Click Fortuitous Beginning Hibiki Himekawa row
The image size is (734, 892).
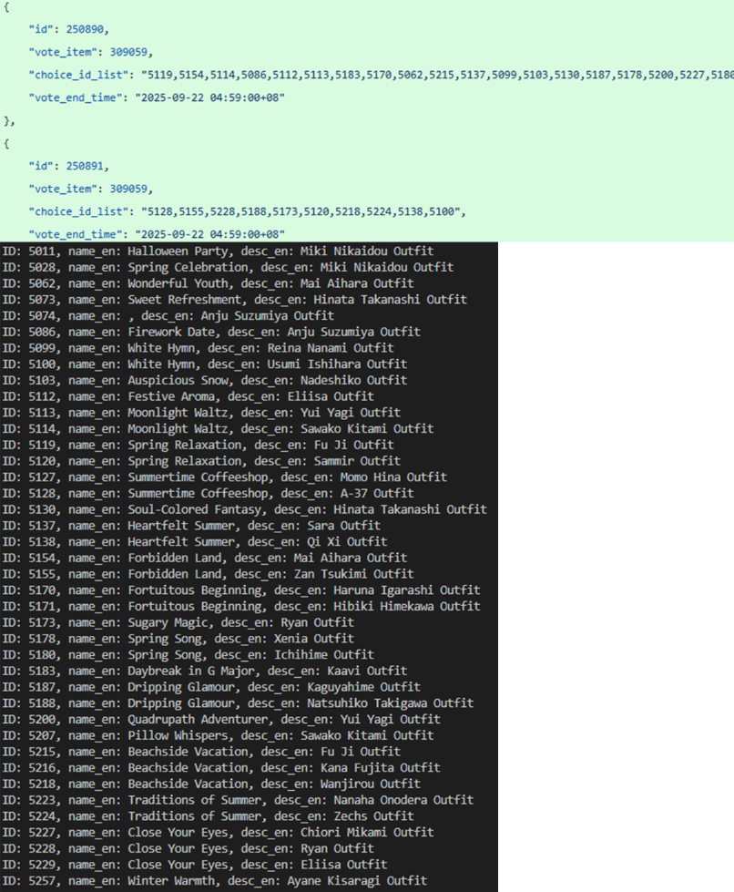(241, 606)
